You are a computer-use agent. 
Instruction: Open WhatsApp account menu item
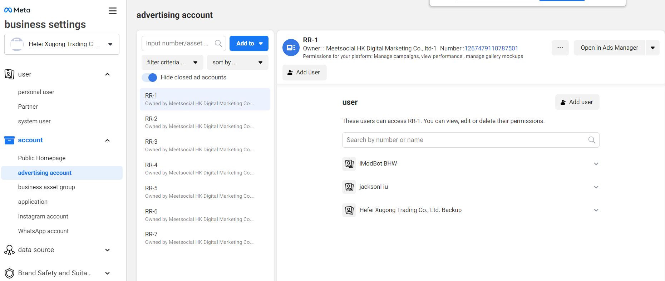[x=44, y=231]
